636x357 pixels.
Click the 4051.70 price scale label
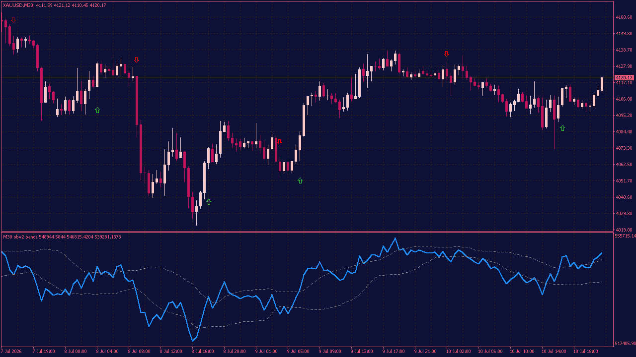(624, 181)
